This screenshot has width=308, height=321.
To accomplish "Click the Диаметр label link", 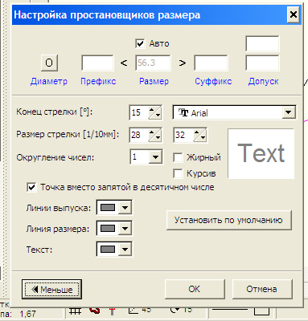I will click(49, 81).
